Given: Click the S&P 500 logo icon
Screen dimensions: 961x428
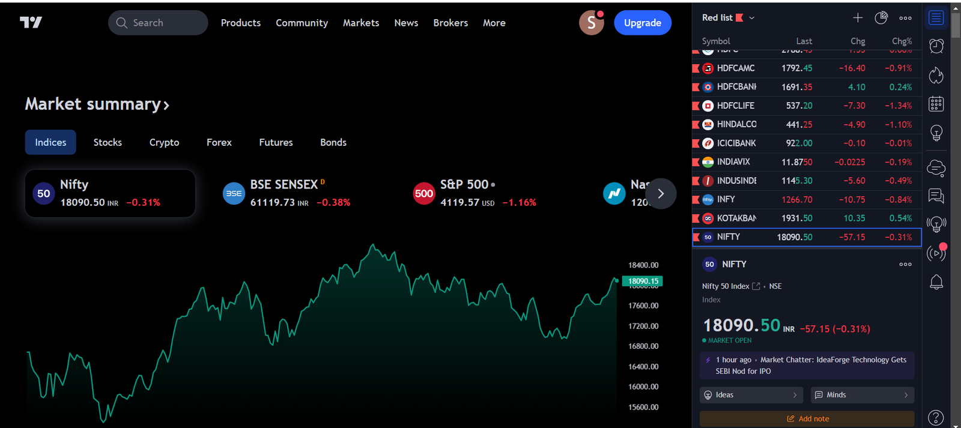Looking at the screenshot, I should (424, 193).
